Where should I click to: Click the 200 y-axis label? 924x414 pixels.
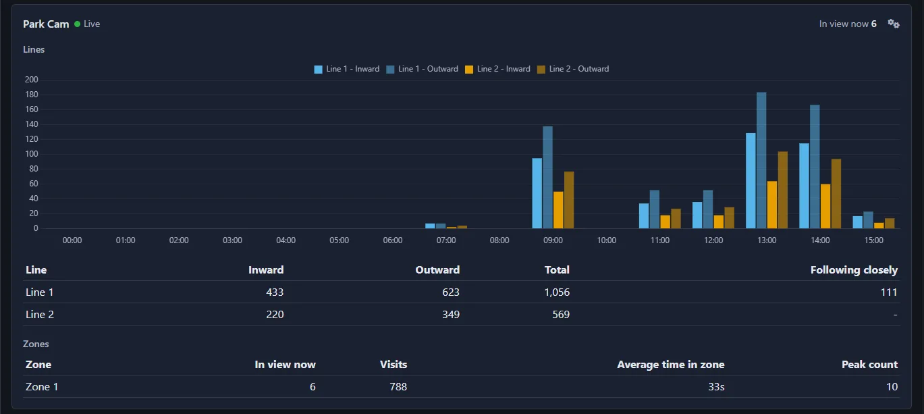coord(32,80)
